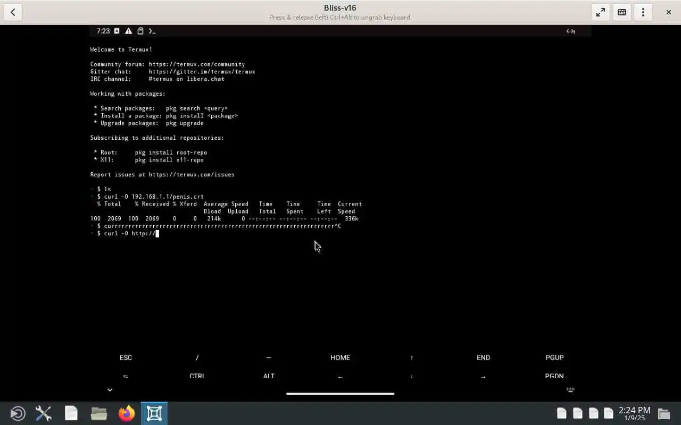Tap the PGUP extra key
Image resolution: width=681 pixels, height=425 pixels.
tap(554, 358)
